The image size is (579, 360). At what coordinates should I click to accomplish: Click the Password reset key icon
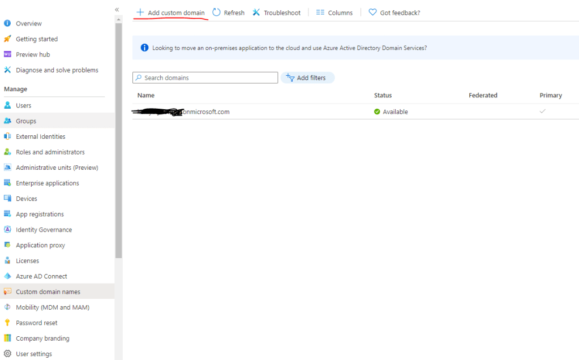(7, 323)
